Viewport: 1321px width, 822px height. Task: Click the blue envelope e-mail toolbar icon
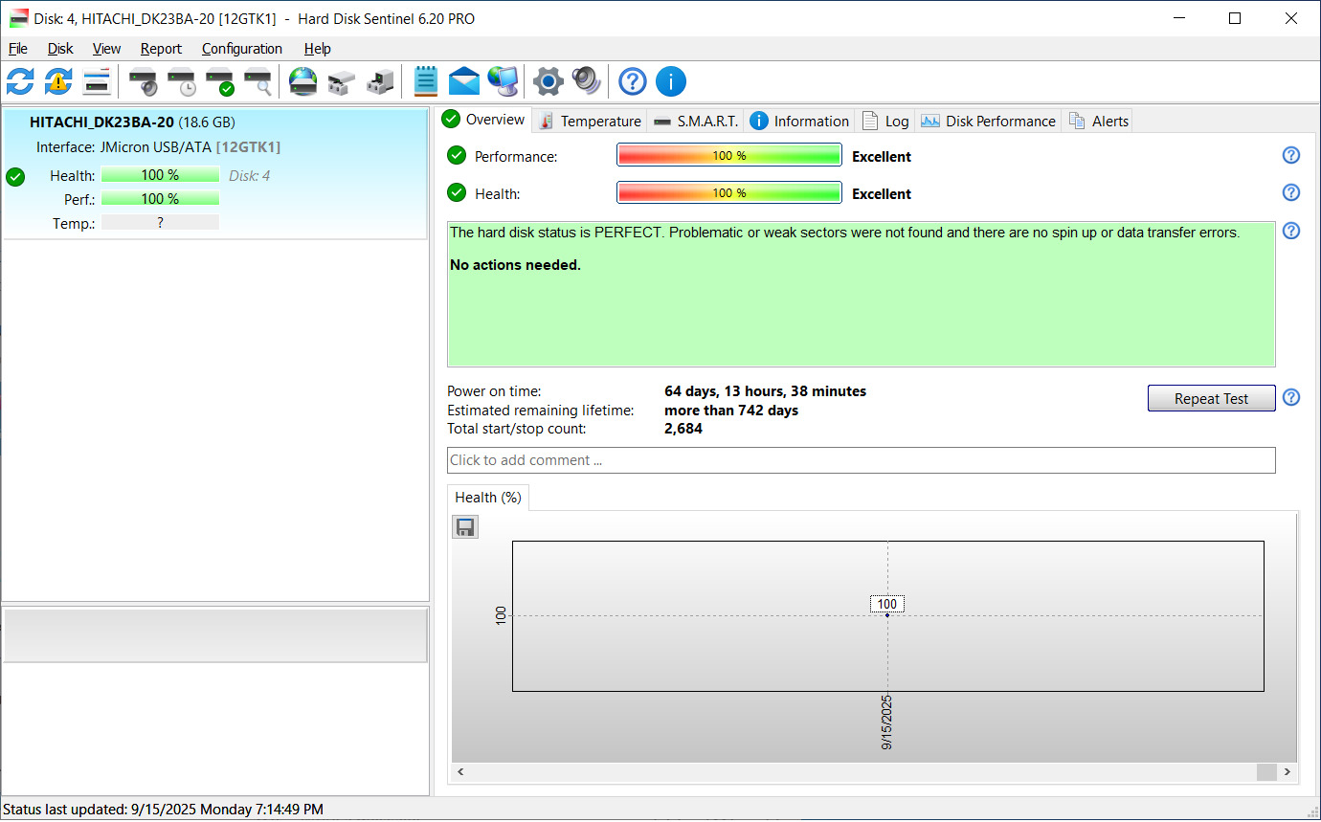[x=464, y=81]
